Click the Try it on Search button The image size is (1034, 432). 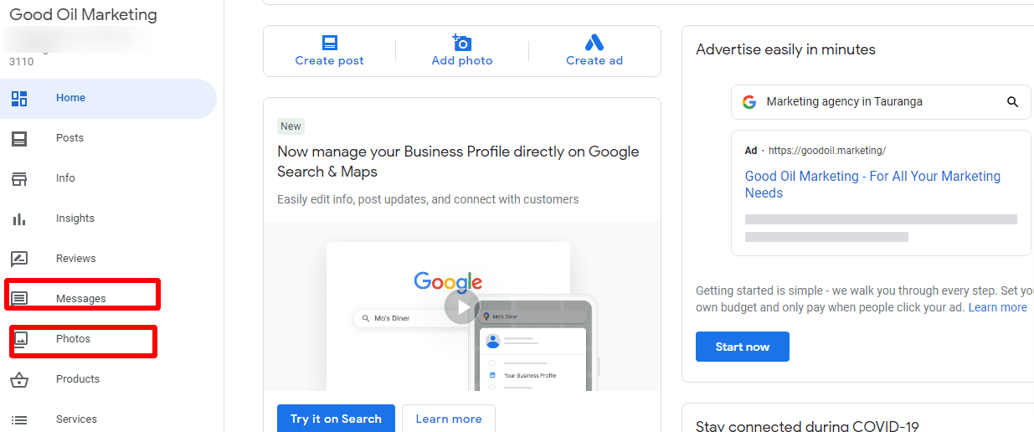(336, 419)
